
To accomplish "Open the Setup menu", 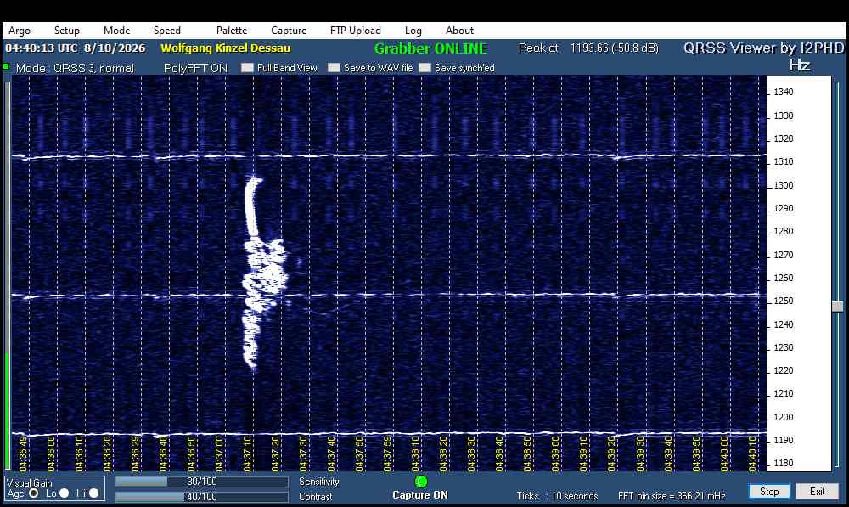I will pos(66,31).
